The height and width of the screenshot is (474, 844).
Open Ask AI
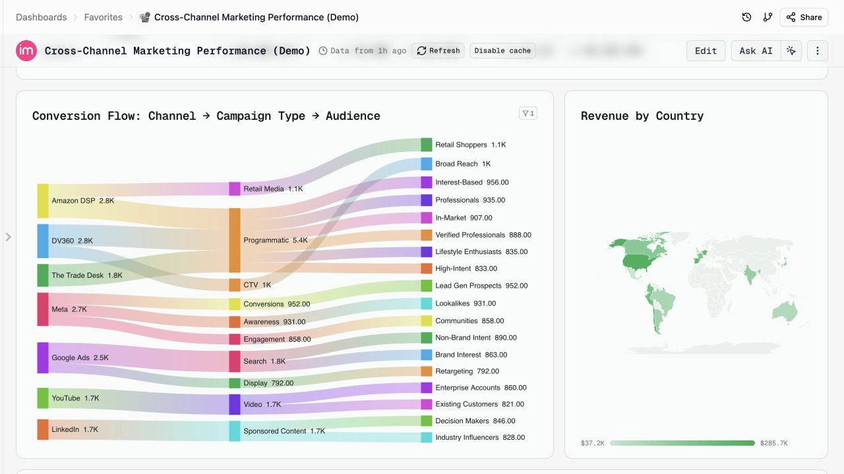[756, 51]
